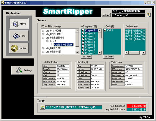Viewport: 156px width, 121px height.
Task: Open target folder browse icon
Action: tap(42, 107)
